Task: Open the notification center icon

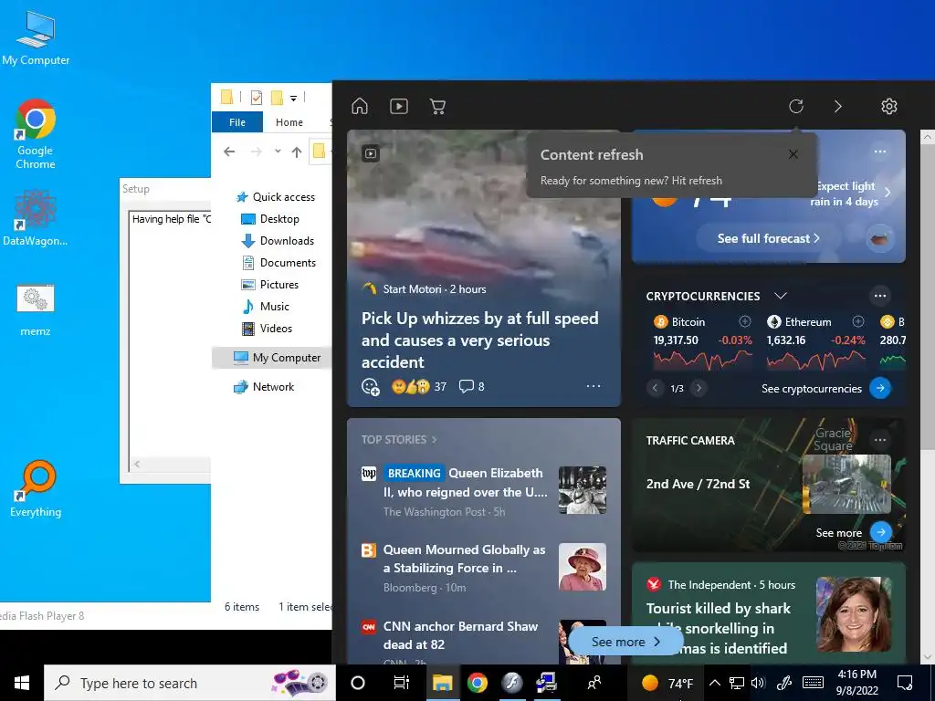Action: click(x=905, y=683)
